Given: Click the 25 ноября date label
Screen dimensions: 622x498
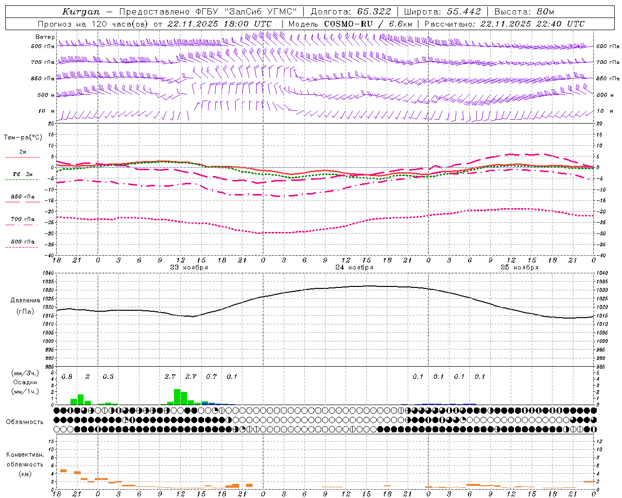Looking at the screenshot, I should 519,267.
